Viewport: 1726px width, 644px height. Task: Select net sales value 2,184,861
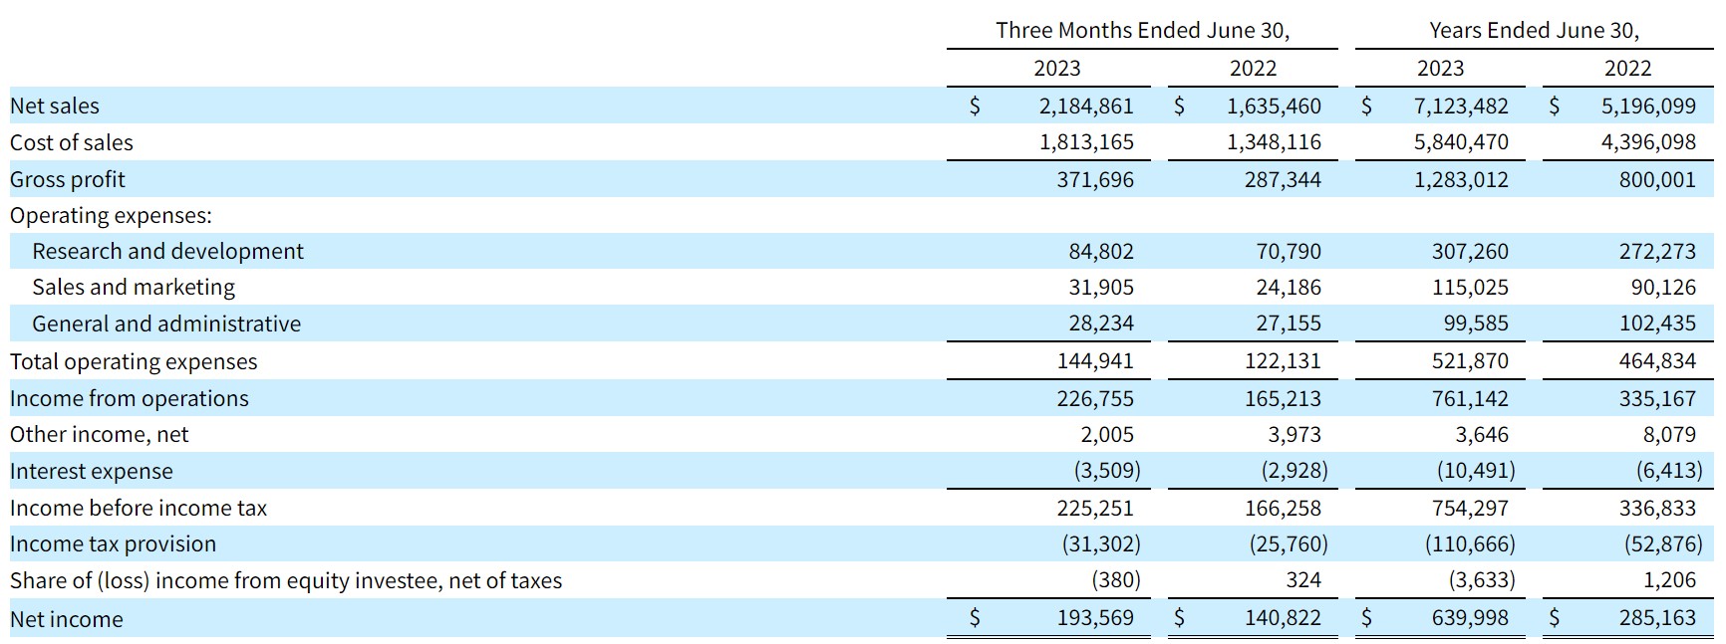[x=1086, y=106]
